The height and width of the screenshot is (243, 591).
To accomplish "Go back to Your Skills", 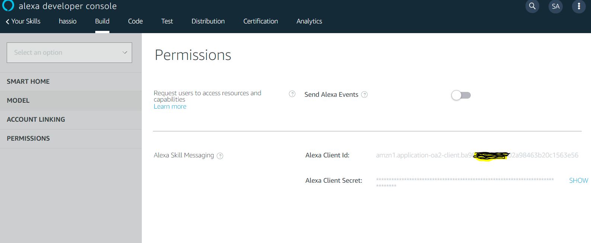I will pyautogui.click(x=23, y=21).
